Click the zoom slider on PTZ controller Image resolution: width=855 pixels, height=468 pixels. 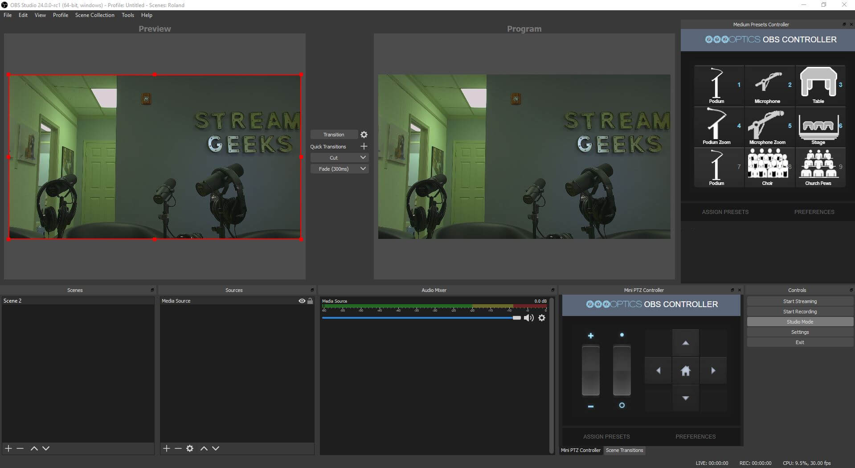591,370
